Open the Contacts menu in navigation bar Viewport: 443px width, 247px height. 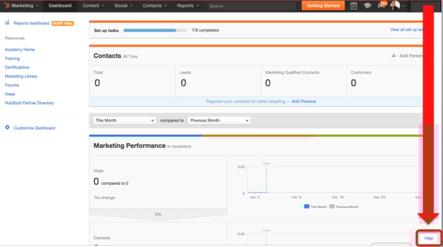click(x=155, y=6)
